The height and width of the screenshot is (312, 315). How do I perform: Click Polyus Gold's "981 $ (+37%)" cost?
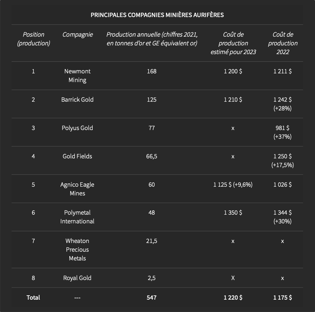(x=283, y=132)
